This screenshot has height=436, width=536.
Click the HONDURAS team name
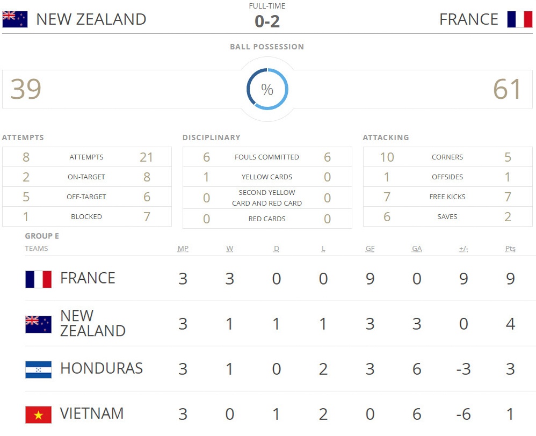(x=102, y=369)
